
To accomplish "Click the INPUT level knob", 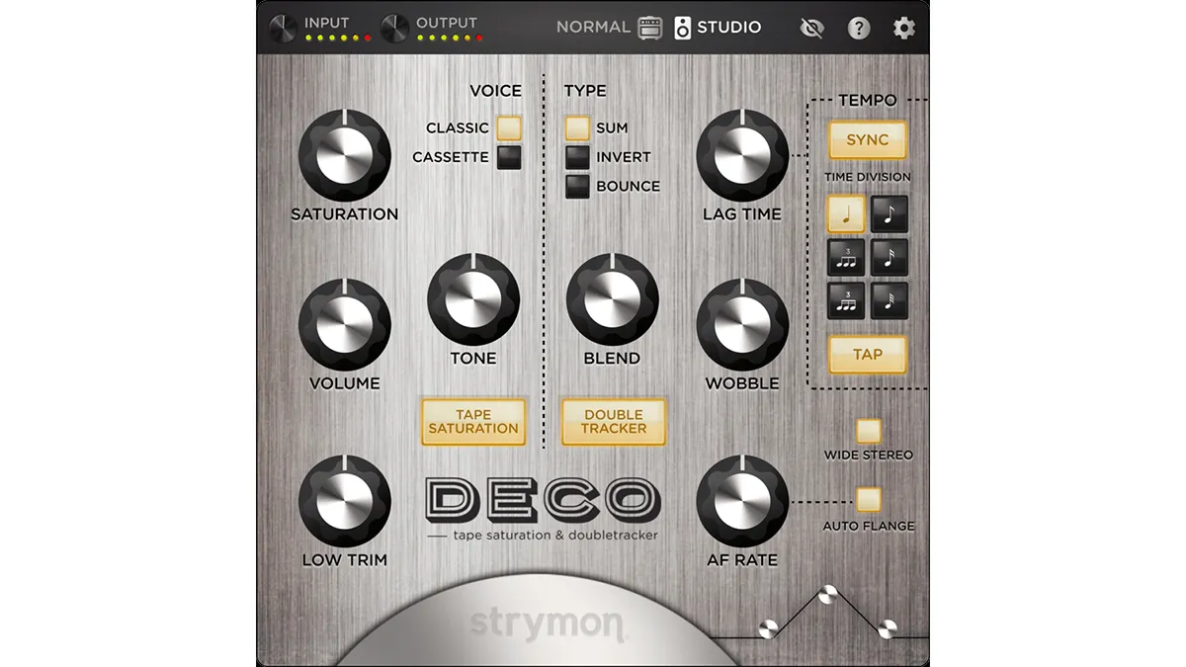I will click(283, 28).
